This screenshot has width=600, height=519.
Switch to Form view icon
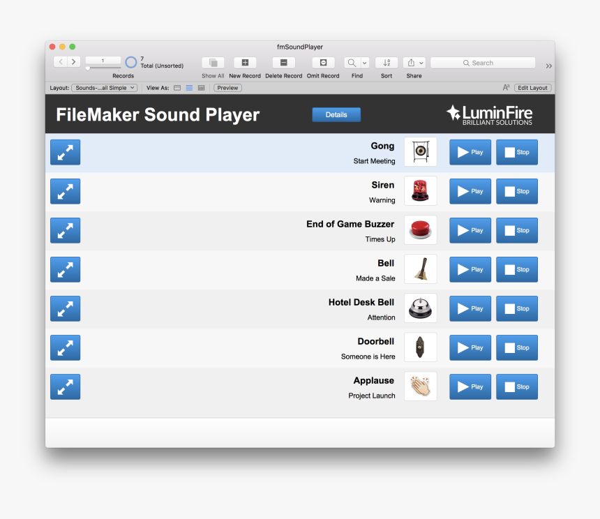click(177, 88)
